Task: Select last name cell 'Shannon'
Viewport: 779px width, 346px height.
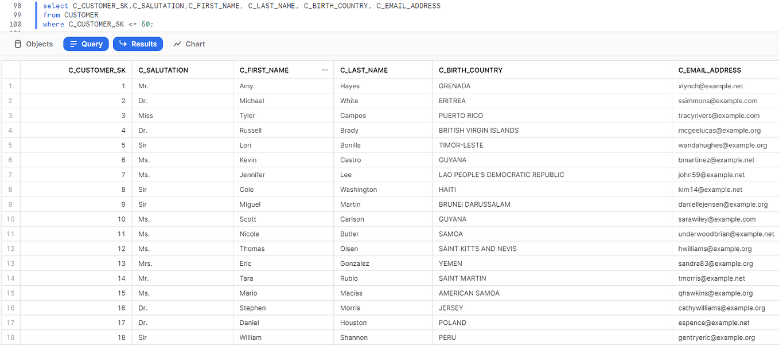Action: pyautogui.click(x=354, y=338)
